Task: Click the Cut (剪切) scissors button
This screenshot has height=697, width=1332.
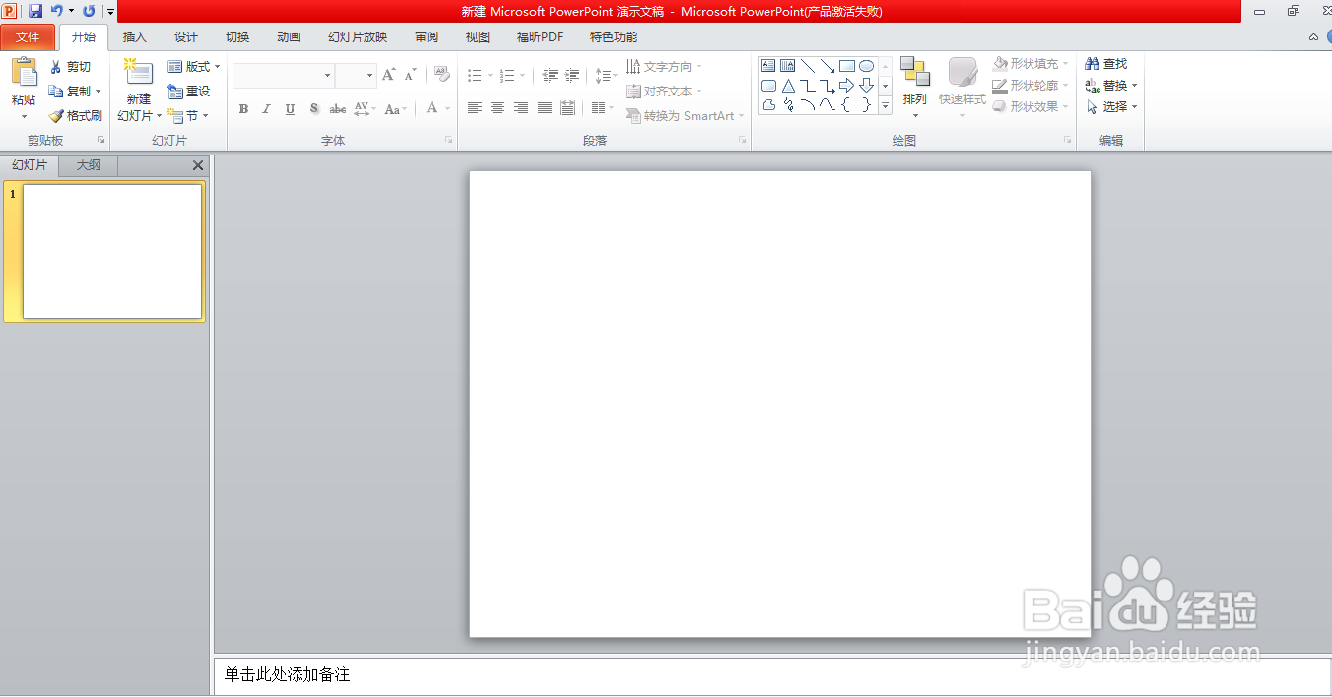Action: [70, 67]
